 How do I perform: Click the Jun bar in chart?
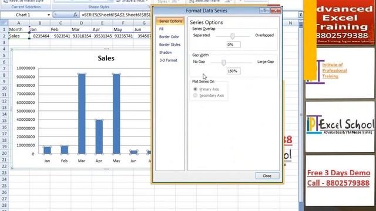(133, 152)
